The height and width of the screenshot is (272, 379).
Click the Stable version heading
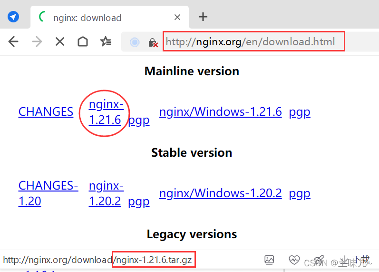click(x=192, y=152)
